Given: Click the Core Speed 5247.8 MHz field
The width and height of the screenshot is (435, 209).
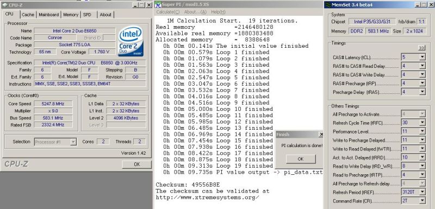Looking at the screenshot, I should click(x=53, y=104).
